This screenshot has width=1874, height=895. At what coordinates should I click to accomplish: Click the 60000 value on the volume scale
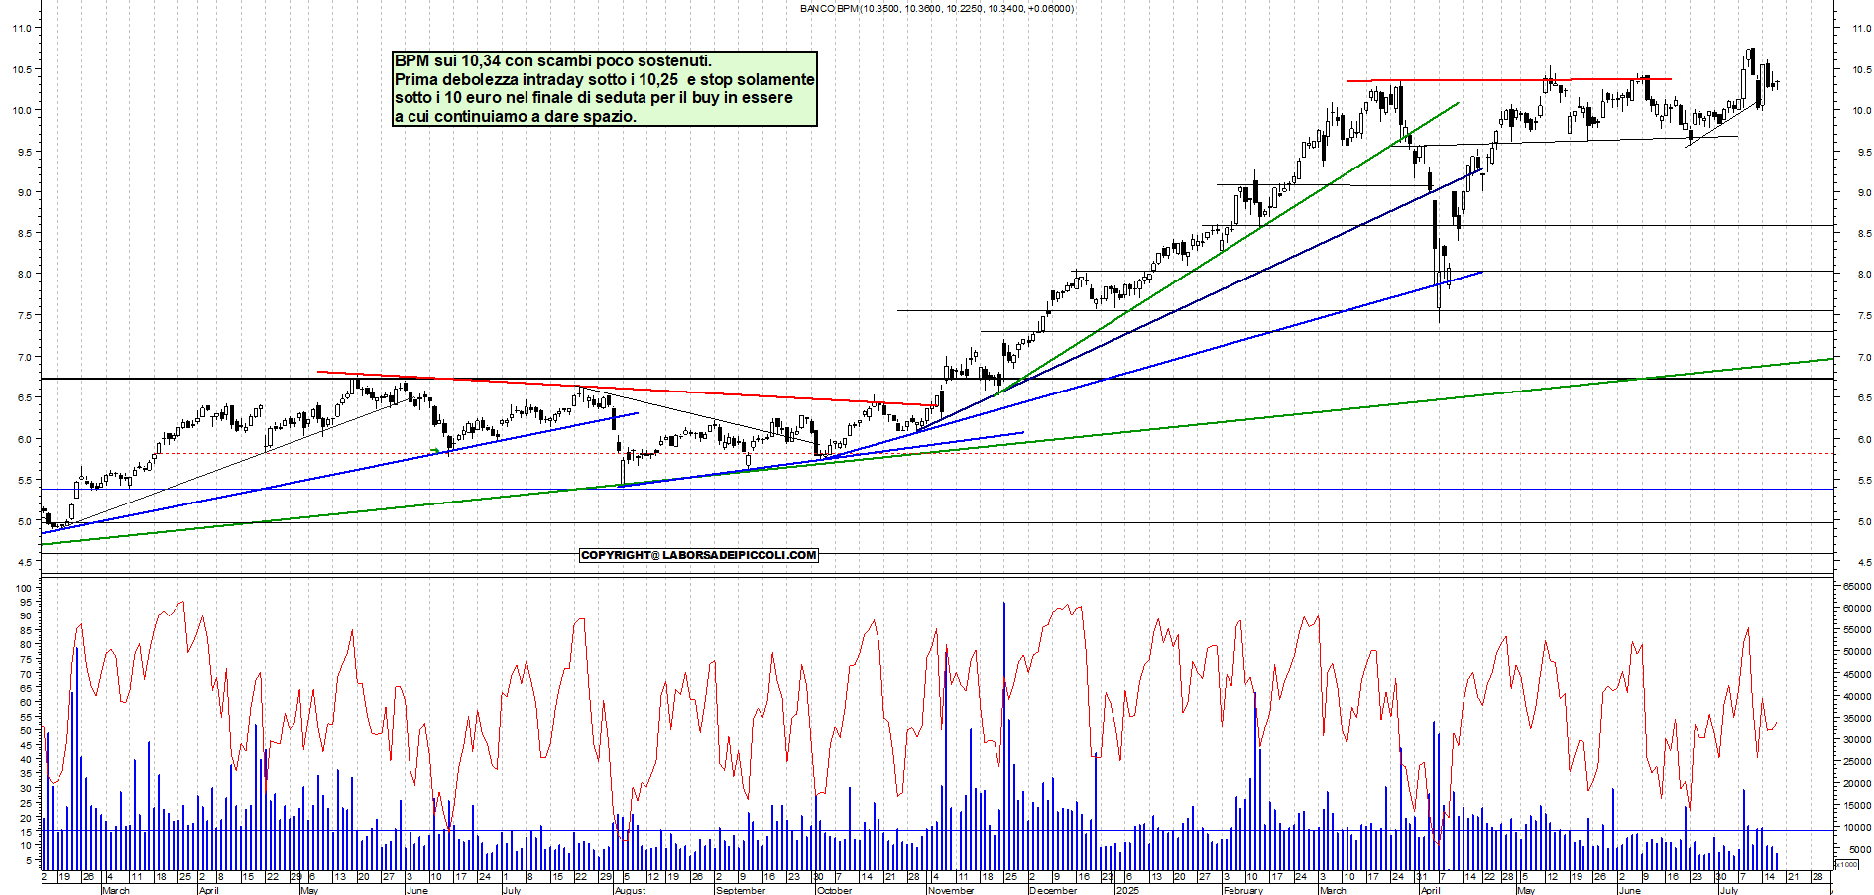coord(1857,609)
